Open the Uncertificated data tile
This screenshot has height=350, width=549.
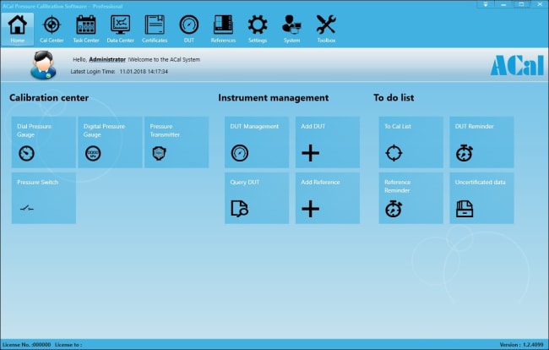pyautogui.click(x=481, y=198)
